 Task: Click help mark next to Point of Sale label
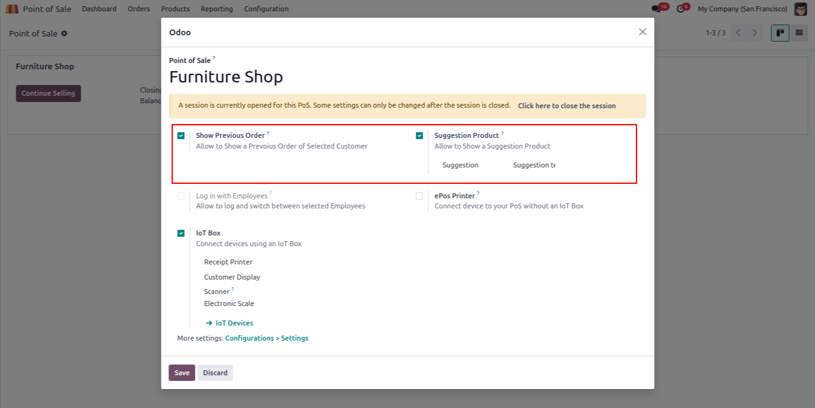click(x=214, y=59)
